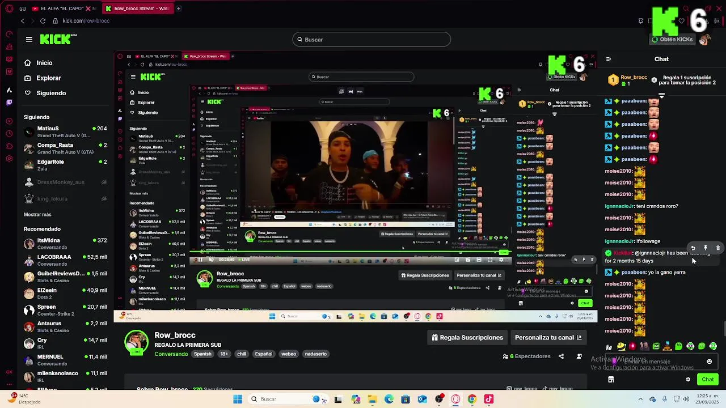This screenshot has width=726, height=408.
Task: Delete the KickBot chat message
Action: pos(718,248)
